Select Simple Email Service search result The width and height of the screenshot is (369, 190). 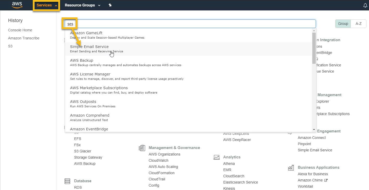tap(189, 49)
